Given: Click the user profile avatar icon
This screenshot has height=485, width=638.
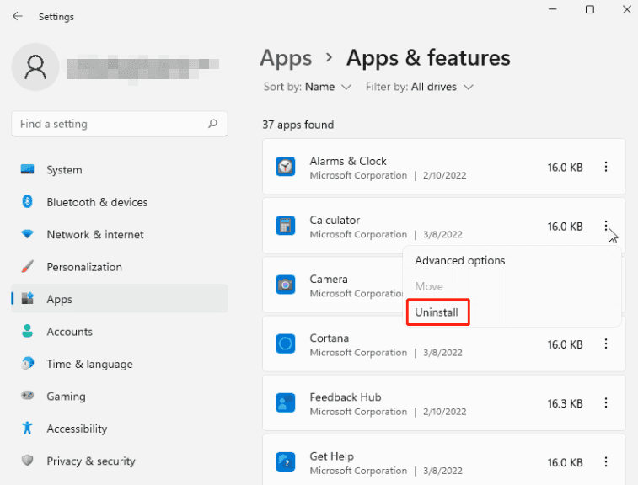Looking at the screenshot, I should tap(35, 67).
